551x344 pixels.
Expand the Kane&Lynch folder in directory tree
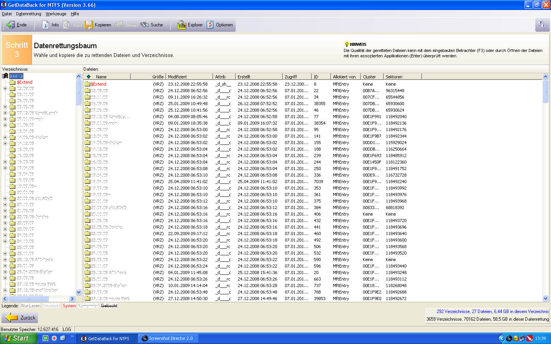(x=5, y=113)
